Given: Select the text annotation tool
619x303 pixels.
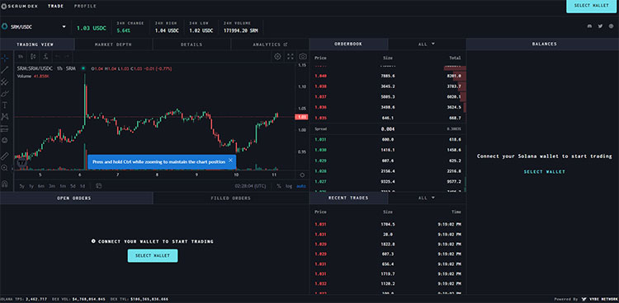Looking at the screenshot, I should [x=5, y=105].
